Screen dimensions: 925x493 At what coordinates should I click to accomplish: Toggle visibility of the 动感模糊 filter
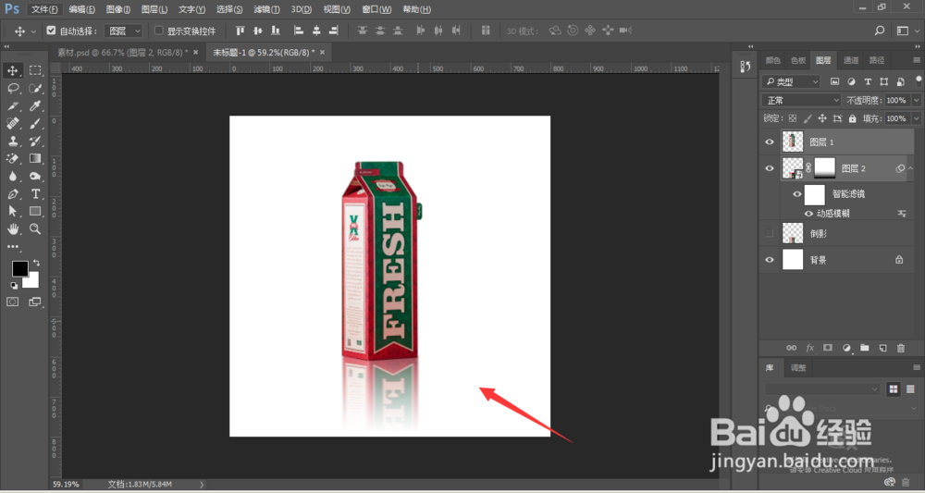[x=808, y=214]
